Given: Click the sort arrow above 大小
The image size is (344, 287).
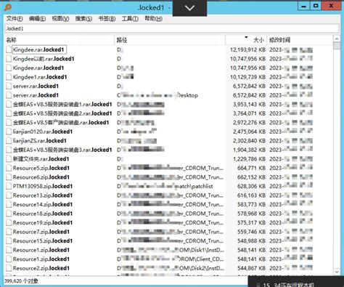Looking at the screenshot, I should [x=246, y=37].
